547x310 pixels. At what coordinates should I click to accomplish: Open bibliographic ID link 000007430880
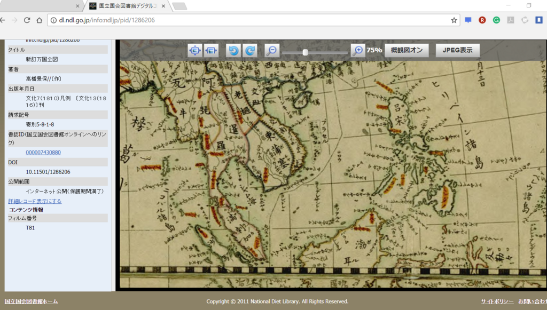coord(43,153)
